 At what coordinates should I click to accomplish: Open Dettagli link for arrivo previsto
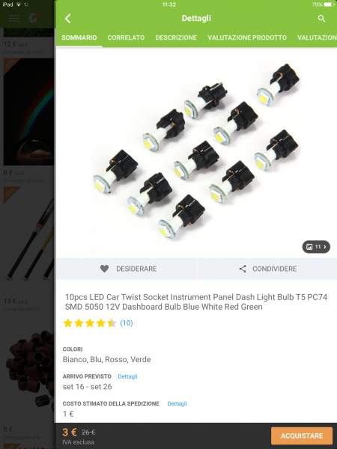pos(127,376)
